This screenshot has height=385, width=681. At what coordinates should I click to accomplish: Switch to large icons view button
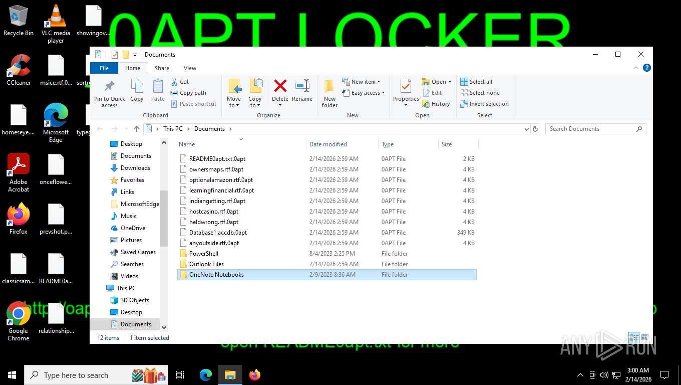(x=645, y=338)
